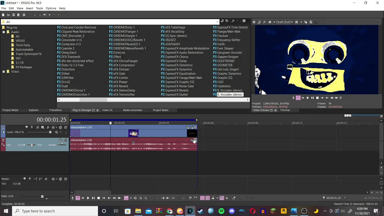
Task: Toggle Enable Snapping magnet button
Action: tap(202, 198)
